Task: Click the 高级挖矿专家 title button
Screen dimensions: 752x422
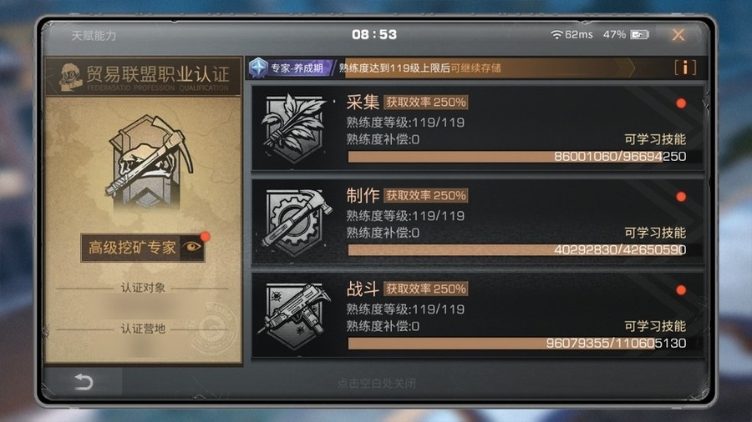Action: tap(131, 248)
